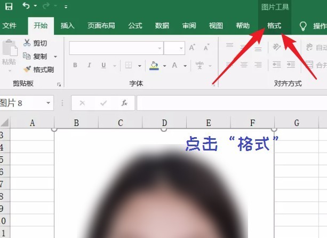Viewport: 327px width, 238px height.
Task: Expand the 粘贴 options dropdown arrow
Action: [10, 71]
